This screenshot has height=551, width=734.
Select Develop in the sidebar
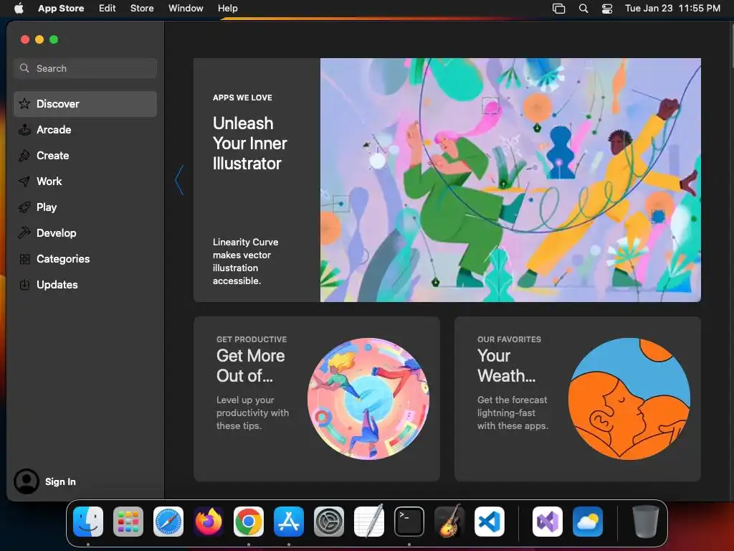[x=85, y=233]
